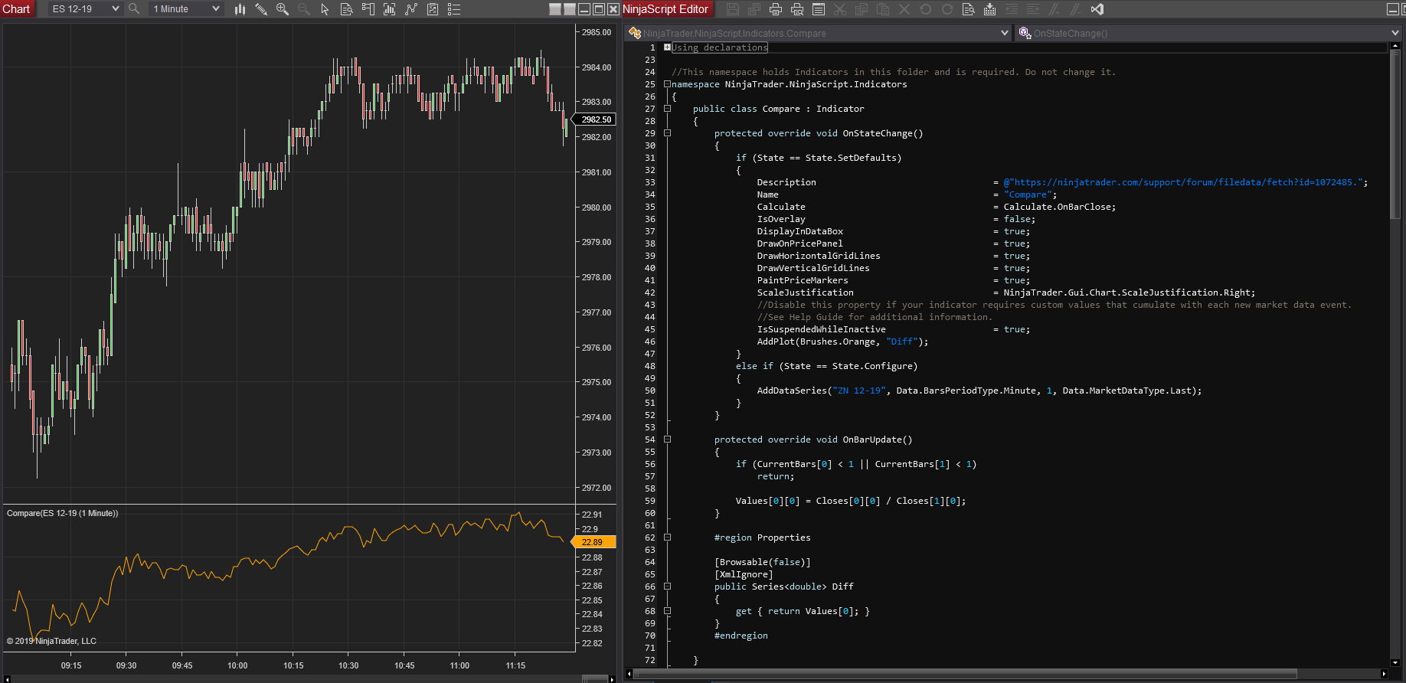The image size is (1406, 683).
Task: Click the ninjatrader.com forum URL in Description
Action: [1185, 182]
